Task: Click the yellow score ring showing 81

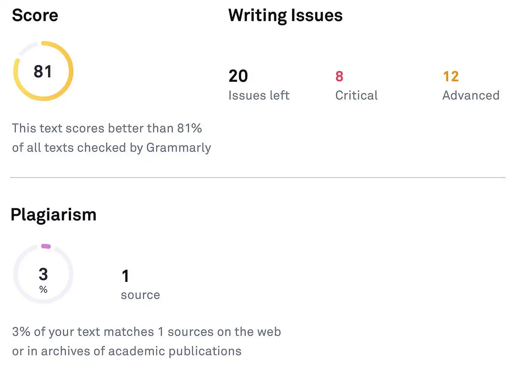Action: (x=43, y=71)
